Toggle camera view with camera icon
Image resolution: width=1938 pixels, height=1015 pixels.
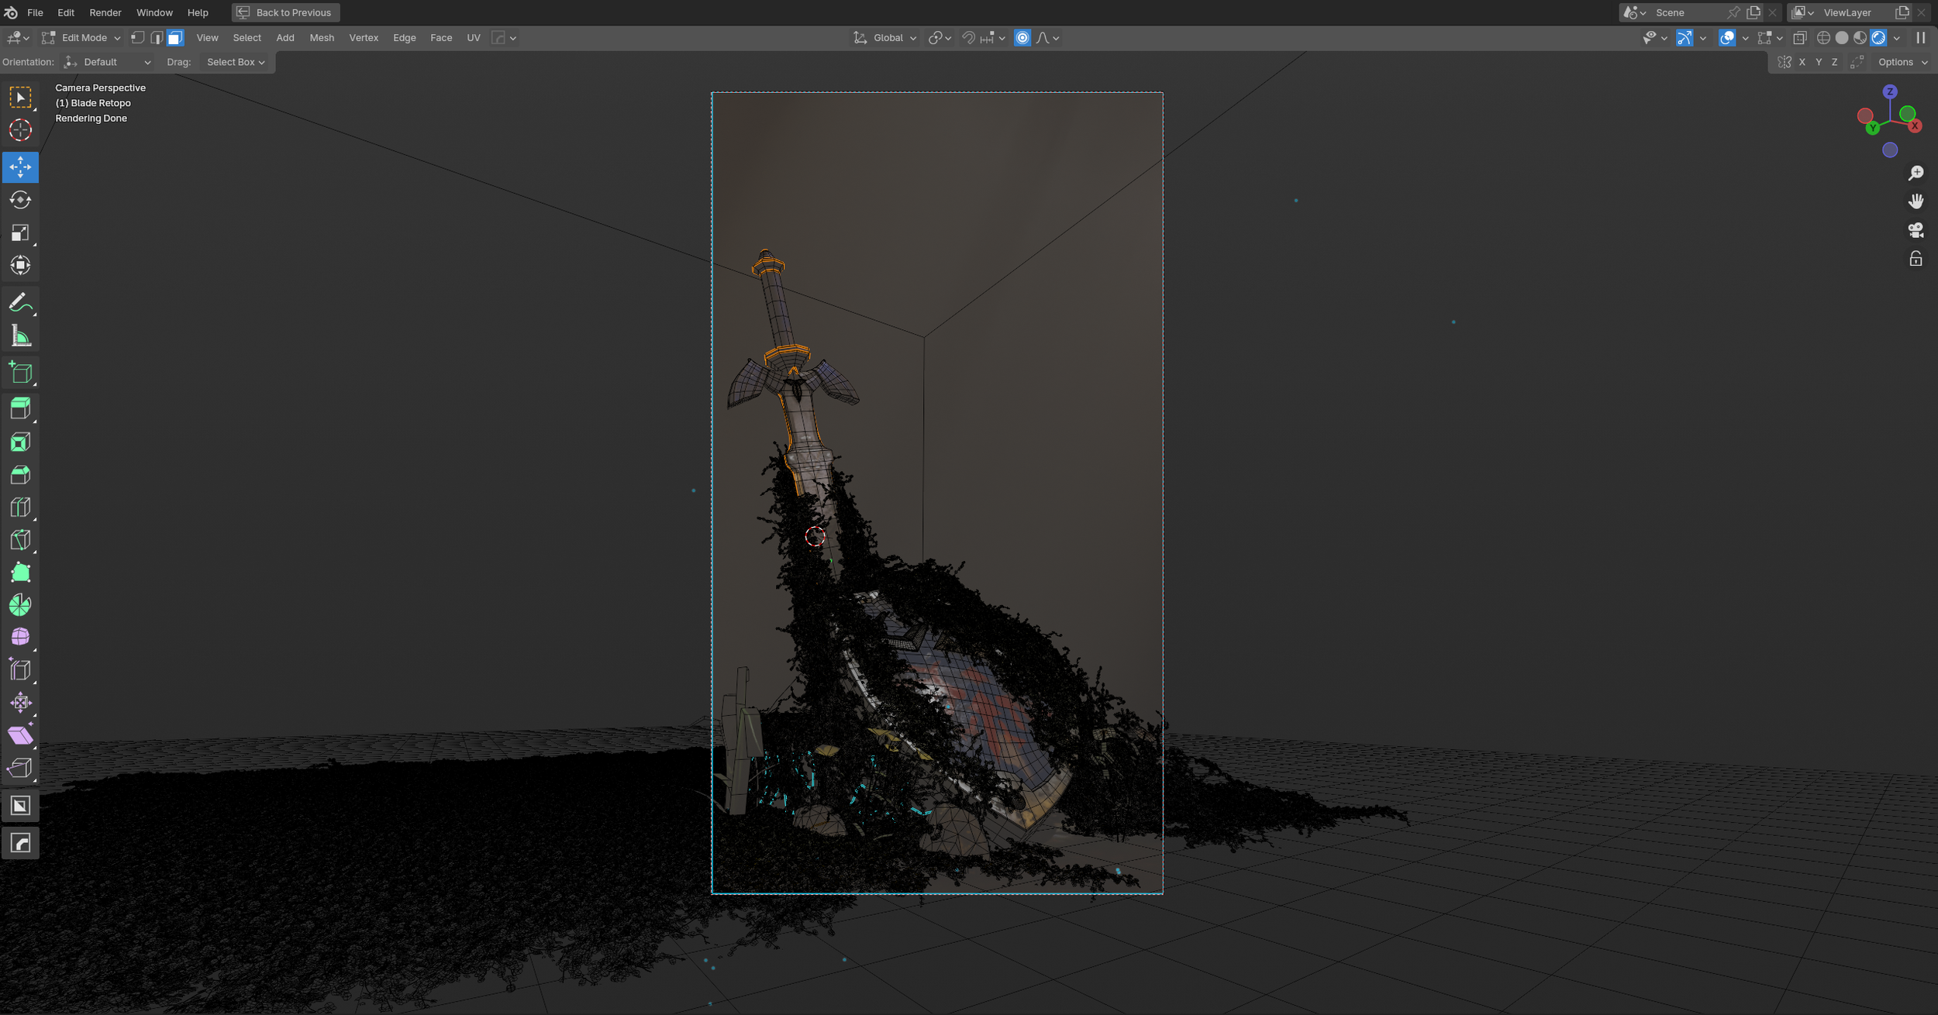click(1916, 230)
